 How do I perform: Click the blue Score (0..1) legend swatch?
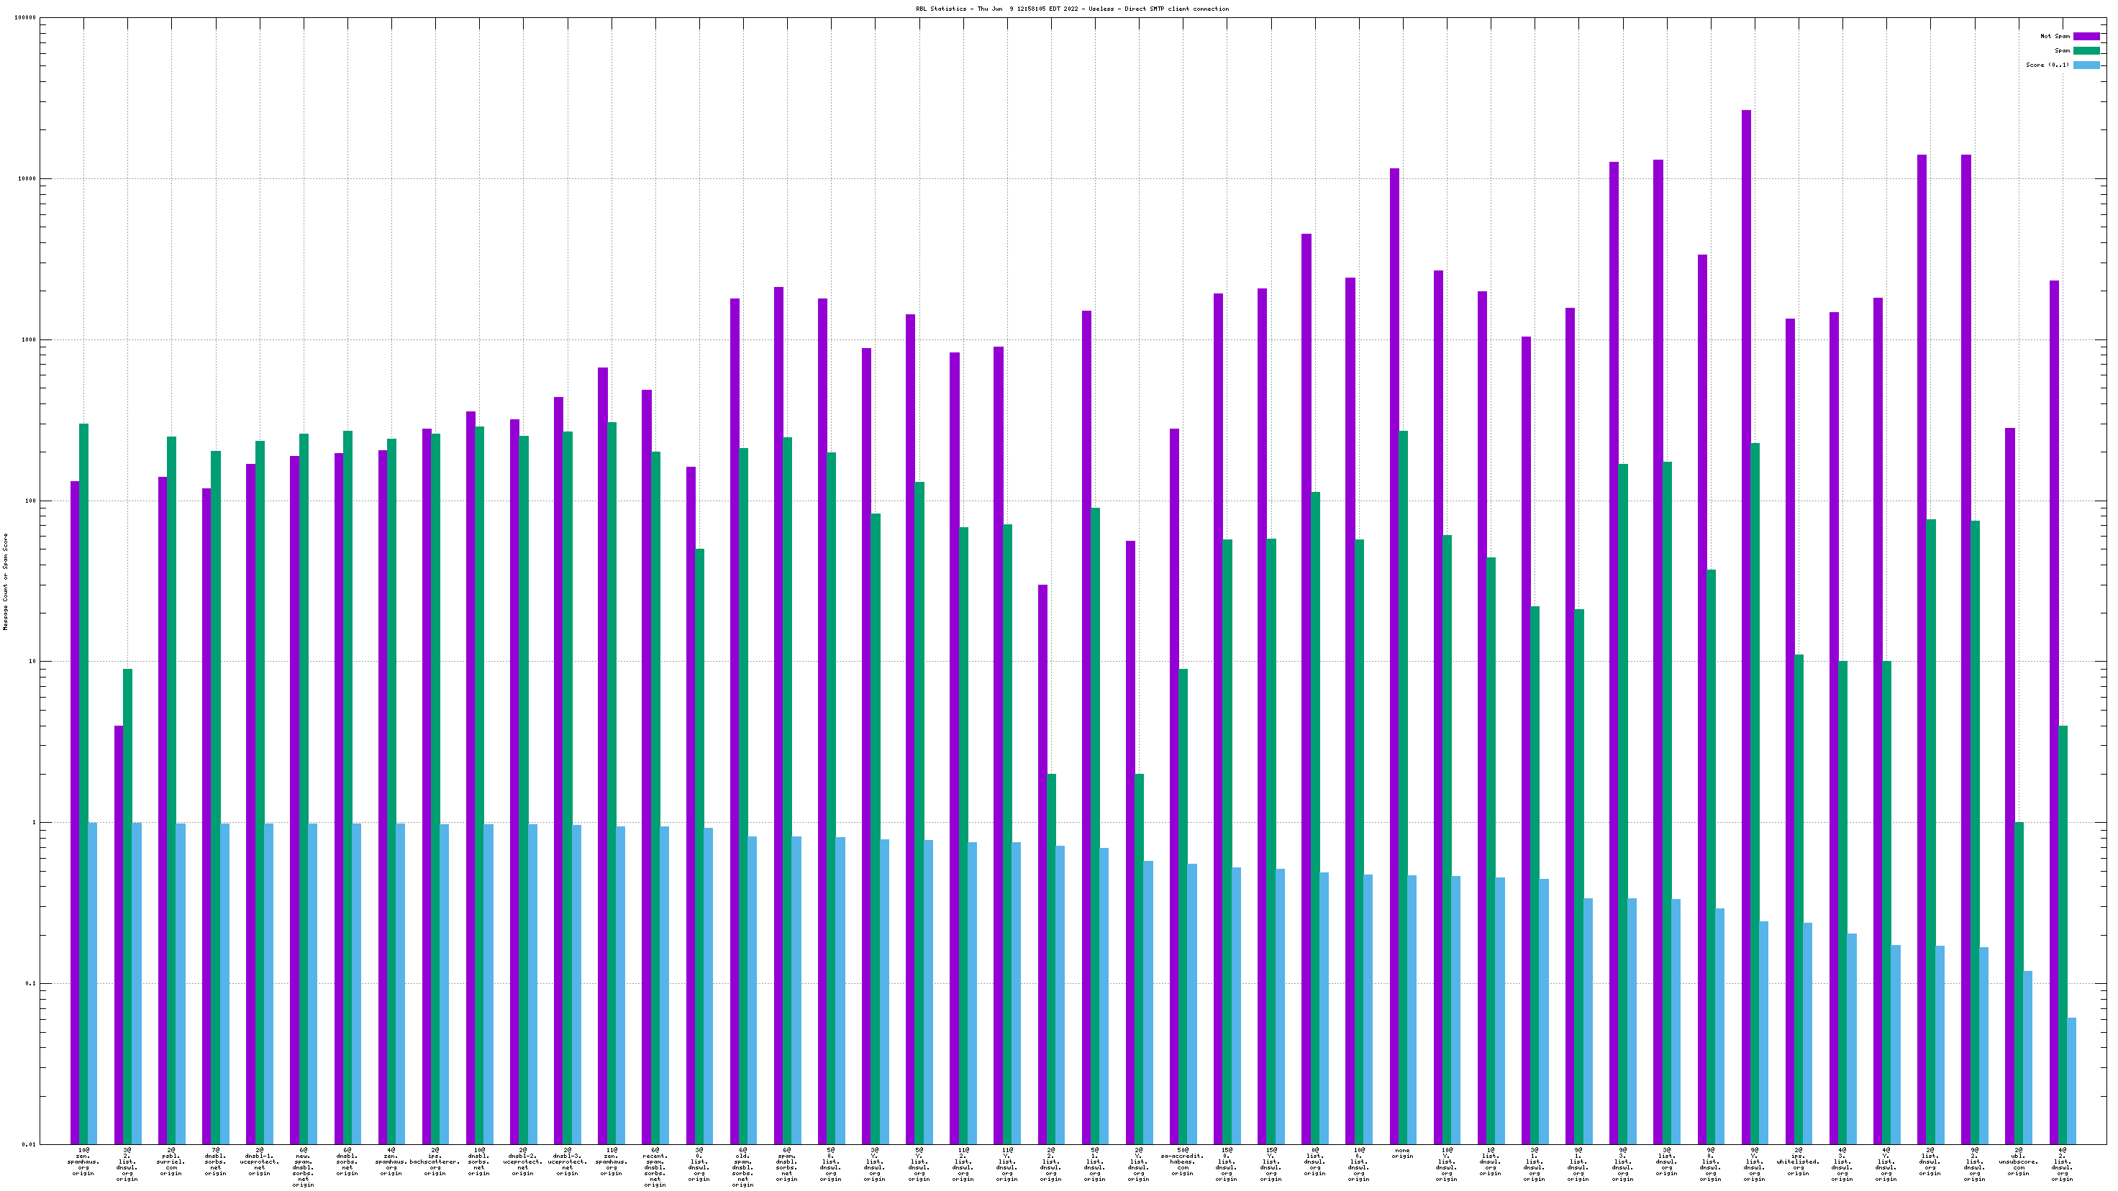[x=2086, y=65]
